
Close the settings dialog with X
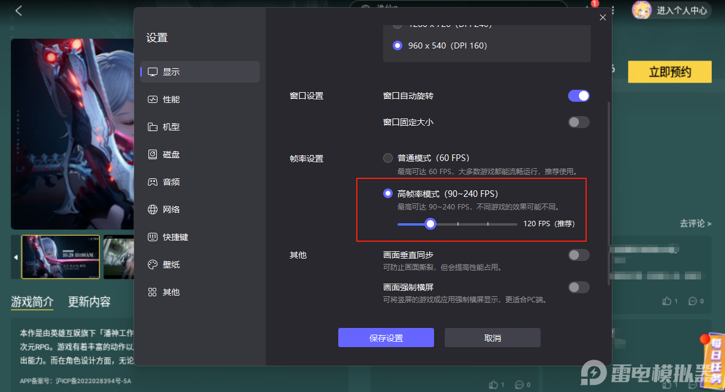[x=603, y=17]
